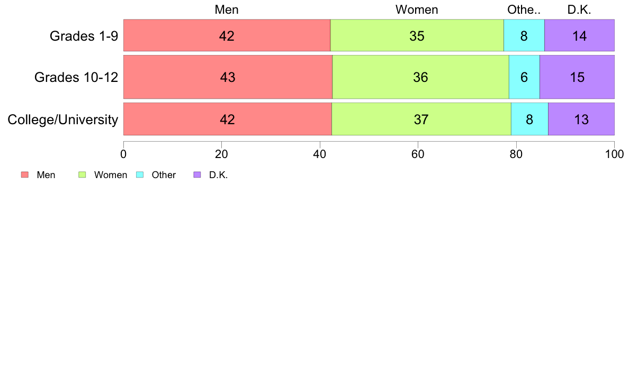Click the red Men legend swatch

(x=25, y=174)
